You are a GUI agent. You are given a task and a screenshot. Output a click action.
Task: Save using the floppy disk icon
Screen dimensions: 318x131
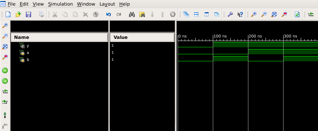coord(28,14)
